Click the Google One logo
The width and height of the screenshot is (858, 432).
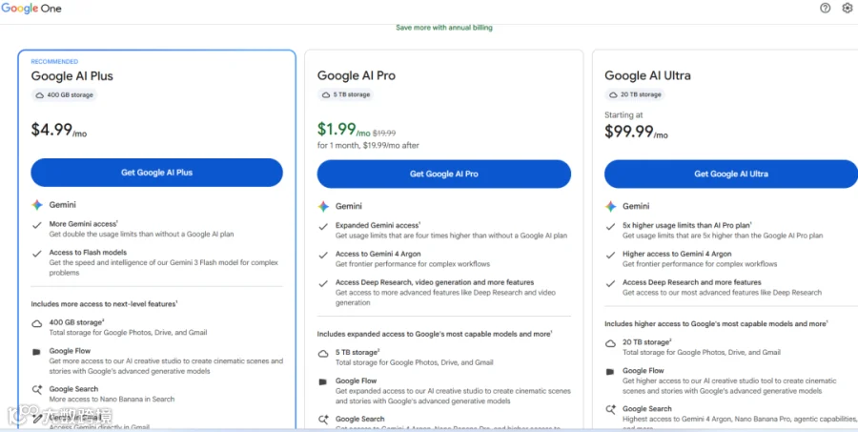(31, 9)
